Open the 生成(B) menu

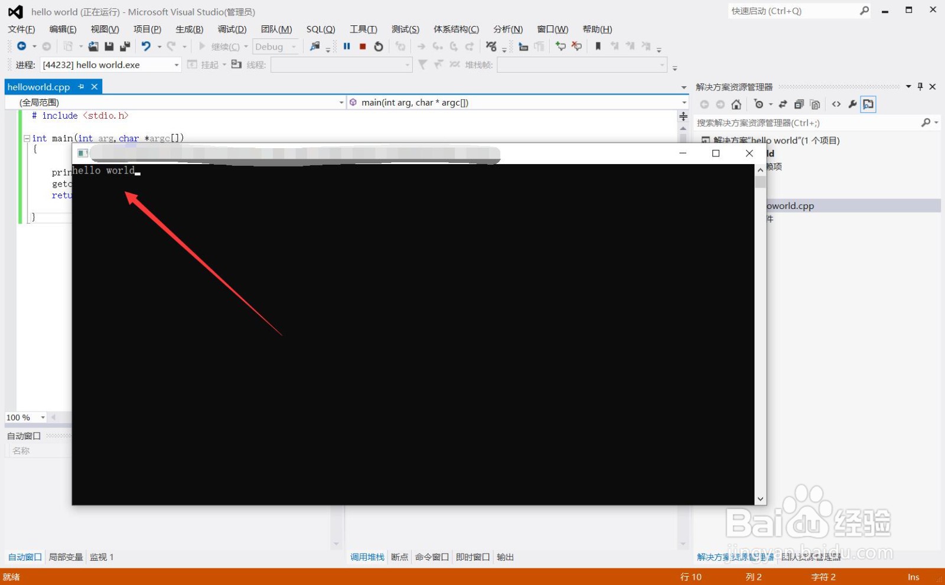[x=190, y=29]
